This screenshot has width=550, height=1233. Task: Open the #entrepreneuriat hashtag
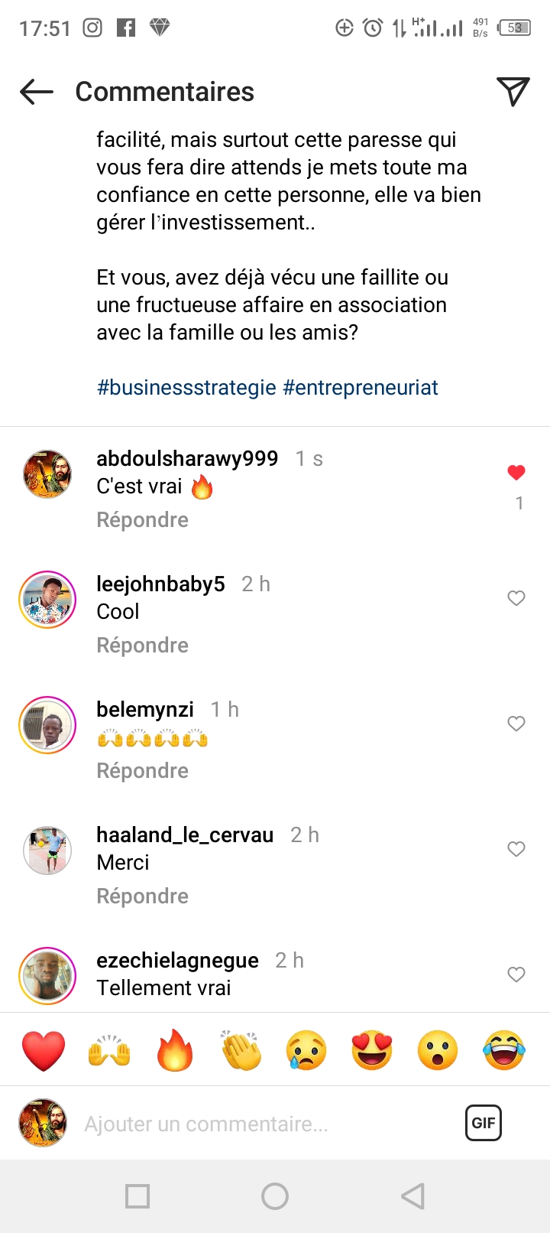click(361, 388)
